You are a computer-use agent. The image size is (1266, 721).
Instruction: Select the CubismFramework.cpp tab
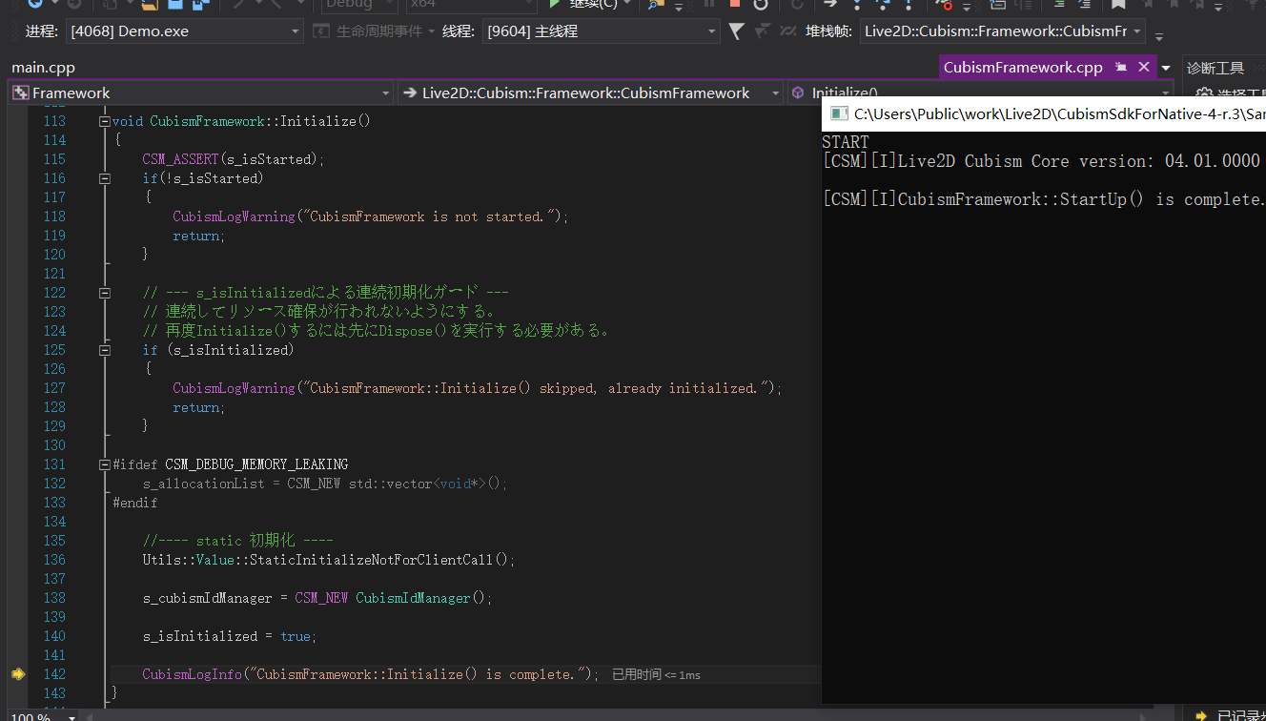1022,68
